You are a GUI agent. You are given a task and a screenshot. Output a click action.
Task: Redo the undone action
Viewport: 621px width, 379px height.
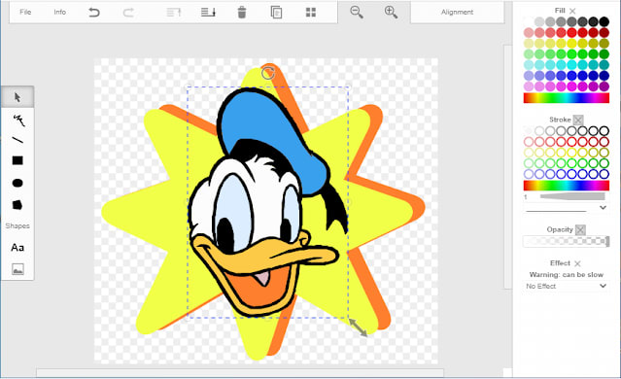128,13
